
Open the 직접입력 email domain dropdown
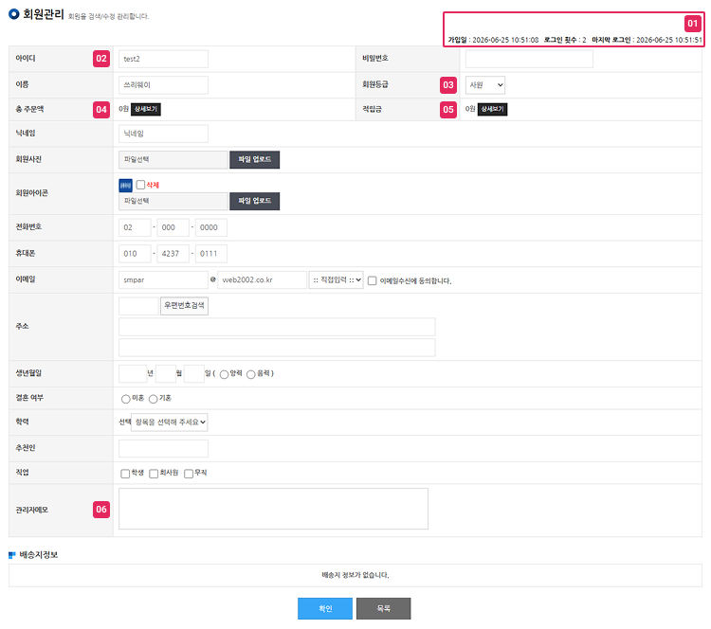(336, 280)
